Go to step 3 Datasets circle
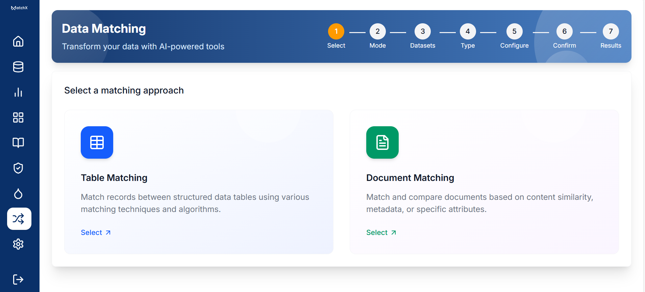The image size is (645, 292). [423, 31]
